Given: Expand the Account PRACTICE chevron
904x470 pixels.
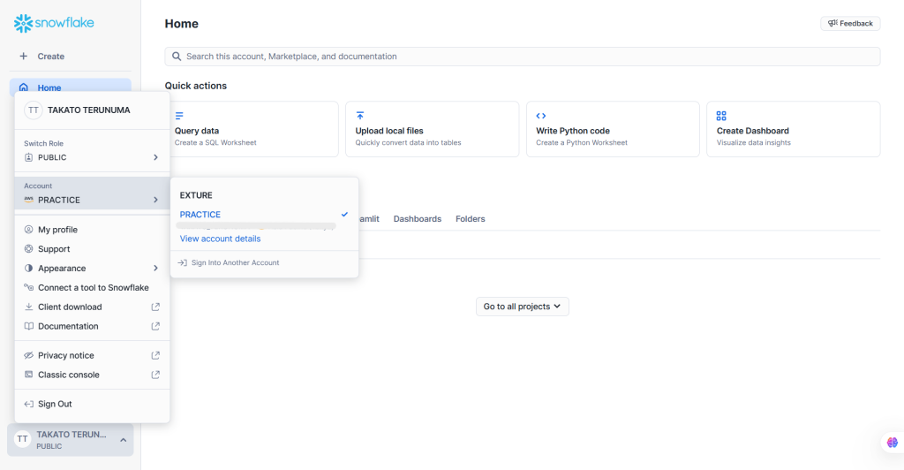Looking at the screenshot, I should pos(155,200).
